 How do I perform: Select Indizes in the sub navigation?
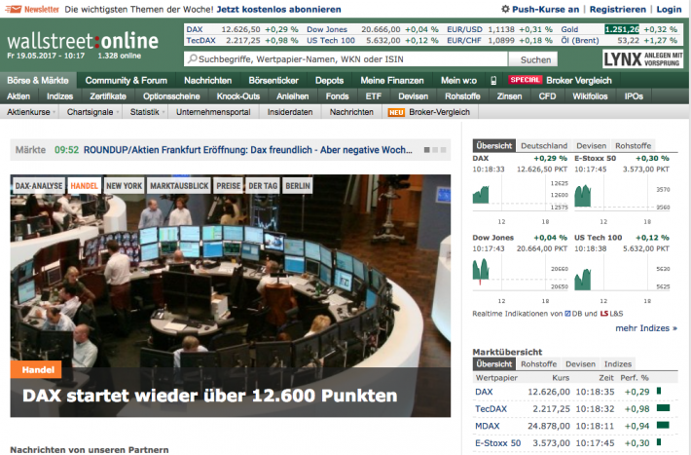point(60,96)
